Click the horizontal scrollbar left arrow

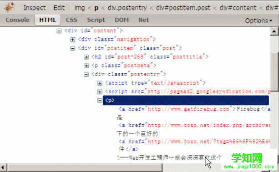coord(3,167)
